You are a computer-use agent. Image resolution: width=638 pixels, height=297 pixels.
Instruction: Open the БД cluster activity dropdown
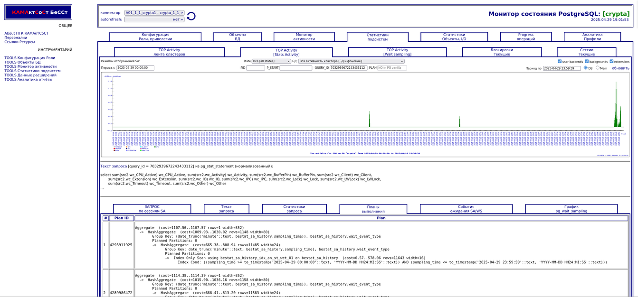point(351,61)
